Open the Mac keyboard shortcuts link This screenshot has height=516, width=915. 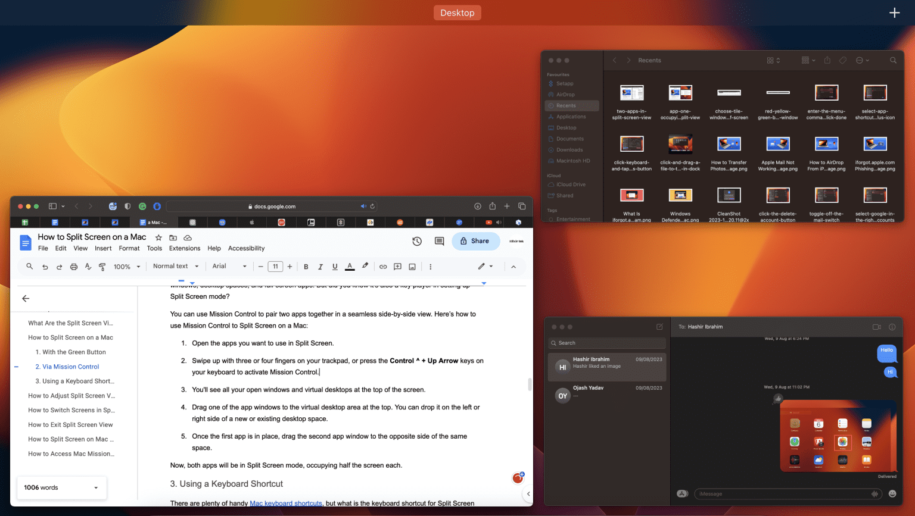coord(285,503)
